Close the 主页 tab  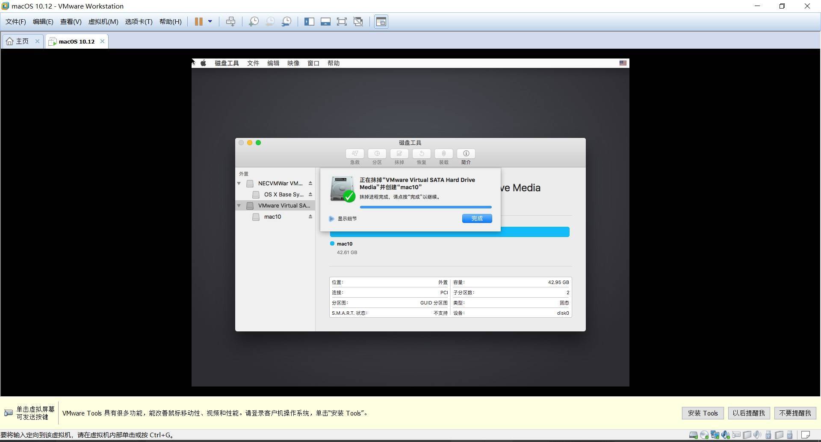37,41
